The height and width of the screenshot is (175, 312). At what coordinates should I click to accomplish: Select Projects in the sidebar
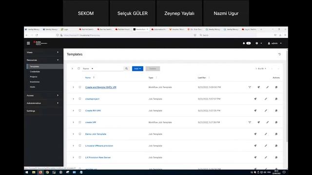pos(34,77)
